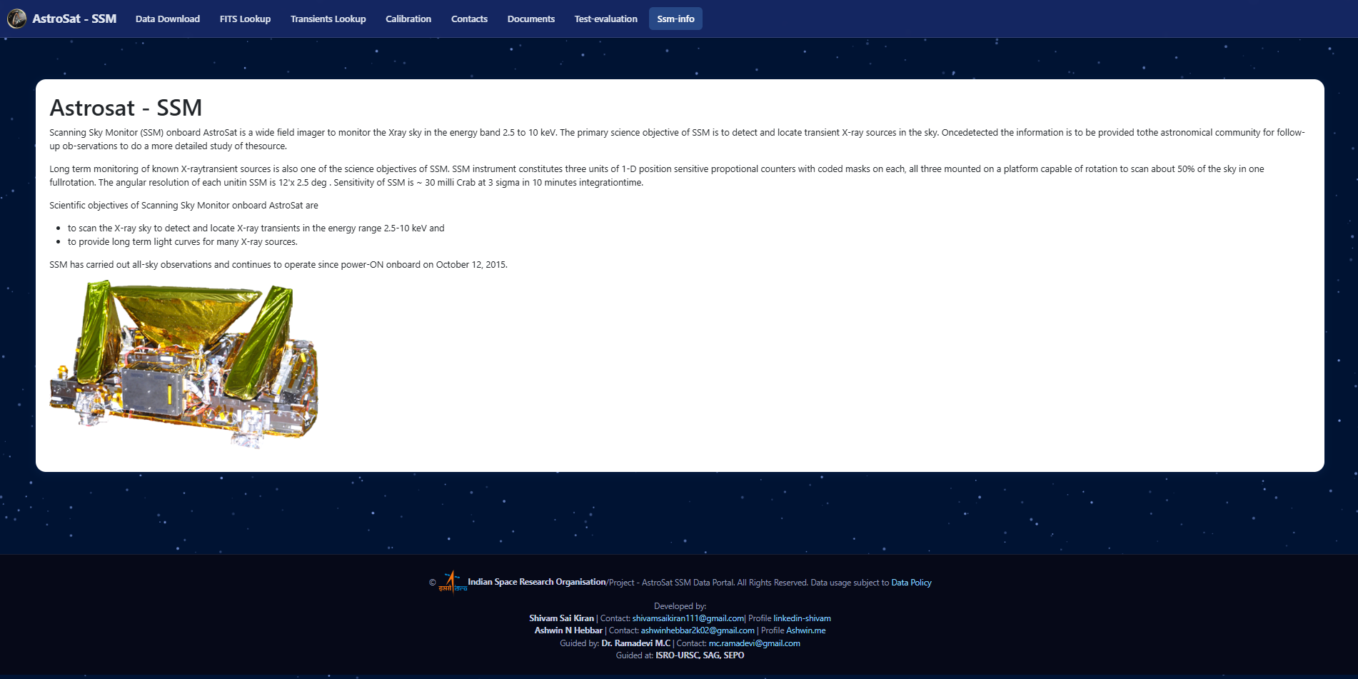Open Test-evaluation nav link
The height and width of the screenshot is (679, 1358).
[606, 19]
